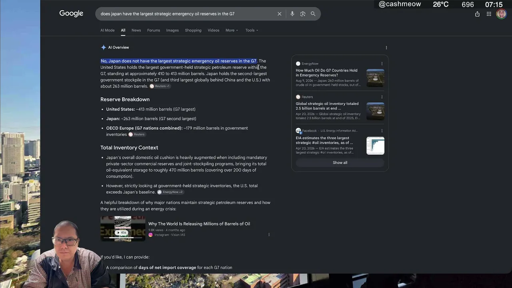Switch to the Images tab
The image size is (512, 288).
[x=172, y=30]
